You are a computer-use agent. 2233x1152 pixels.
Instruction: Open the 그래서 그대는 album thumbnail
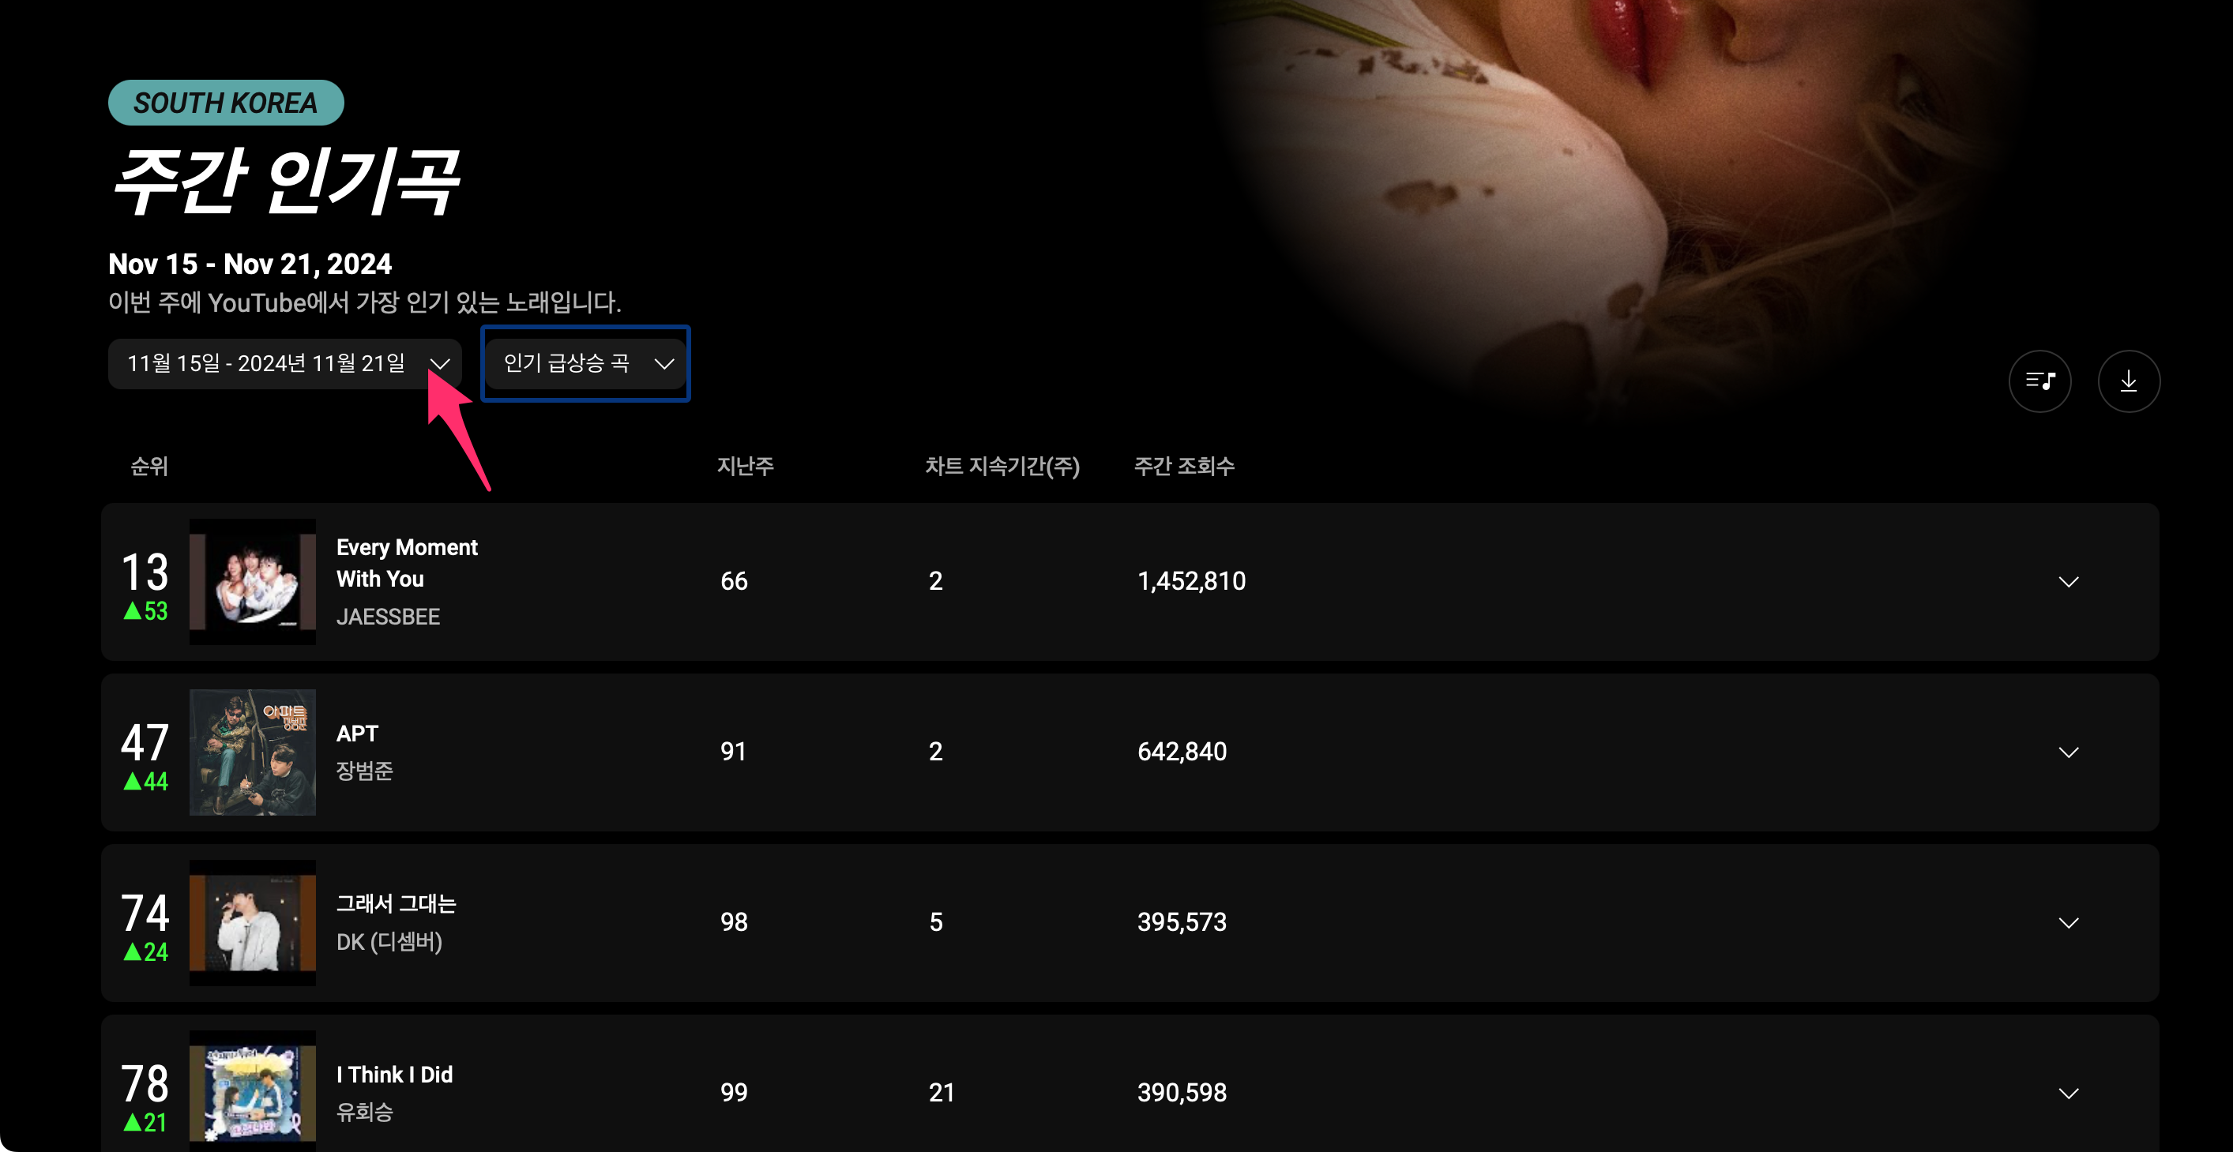(x=252, y=922)
